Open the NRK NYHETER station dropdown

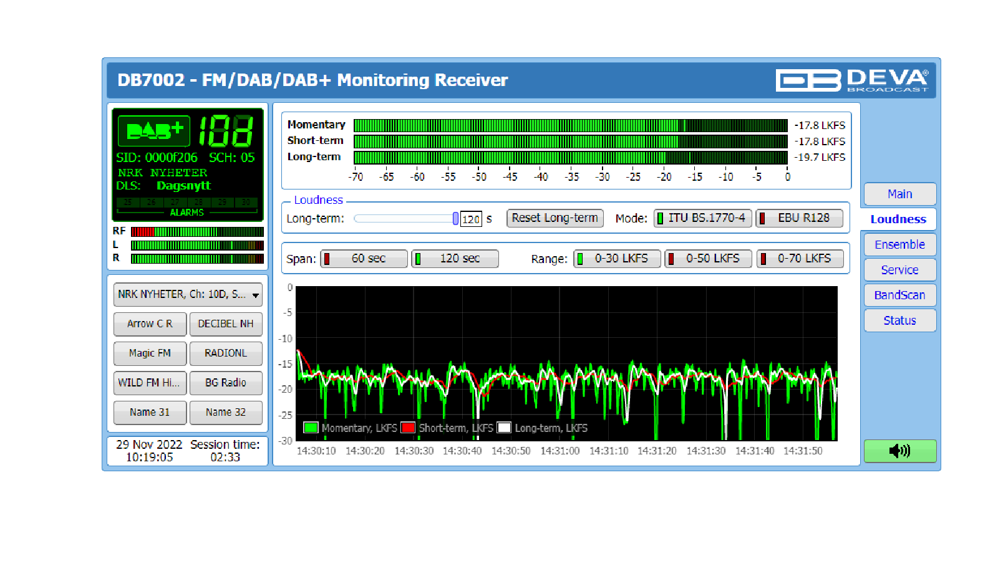[x=188, y=294]
